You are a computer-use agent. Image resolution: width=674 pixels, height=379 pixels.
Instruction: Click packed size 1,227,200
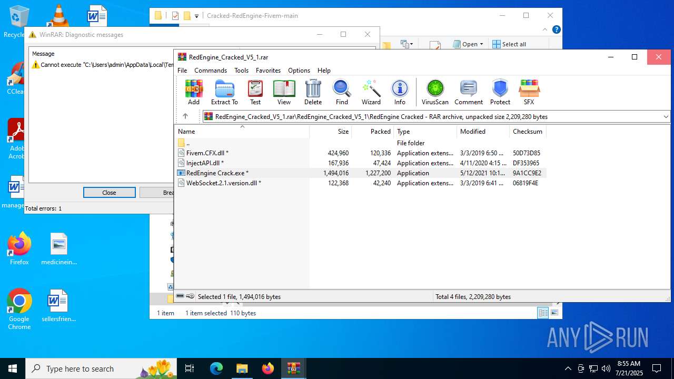(378, 173)
